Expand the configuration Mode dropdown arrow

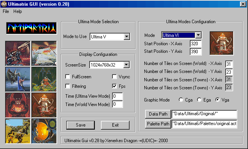198,35
